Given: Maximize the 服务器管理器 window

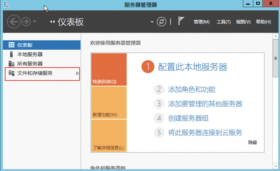Looking at the screenshot, I should [258, 4].
